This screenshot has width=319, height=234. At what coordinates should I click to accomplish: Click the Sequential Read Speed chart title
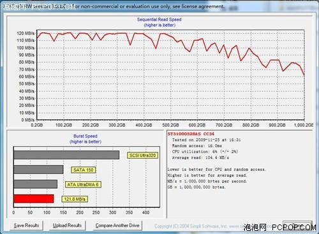(159, 20)
